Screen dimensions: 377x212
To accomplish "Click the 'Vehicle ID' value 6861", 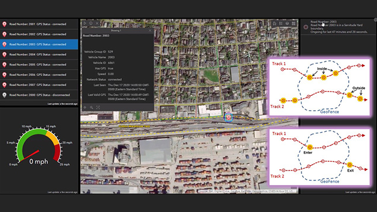I will pos(111,63).
